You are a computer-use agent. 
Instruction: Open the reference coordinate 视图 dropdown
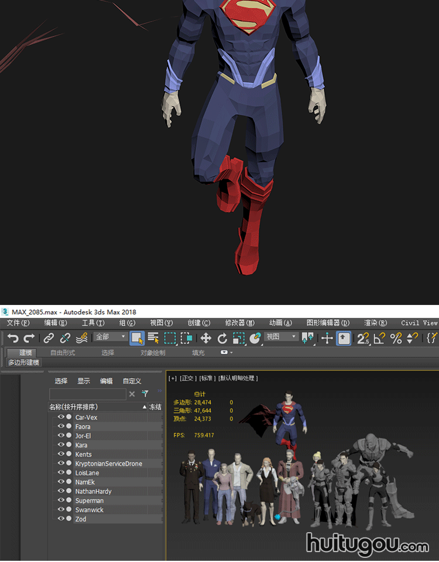click(282, 337)
